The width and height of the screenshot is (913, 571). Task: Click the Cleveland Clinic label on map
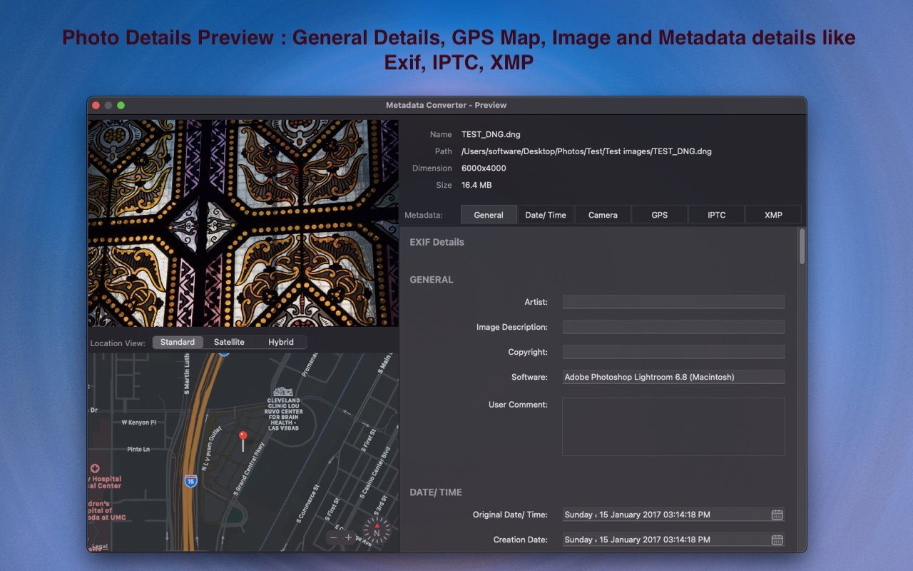click(x=285, y=414)
